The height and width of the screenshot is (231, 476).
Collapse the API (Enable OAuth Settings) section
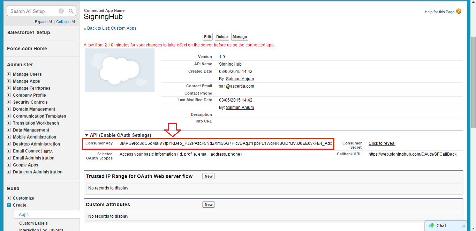pyautogui.click(x=86, y=135)
